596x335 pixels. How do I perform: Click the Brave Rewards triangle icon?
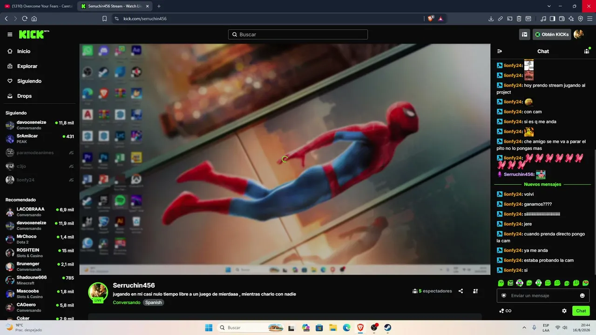pyautogui.click(x=440, y=19)
